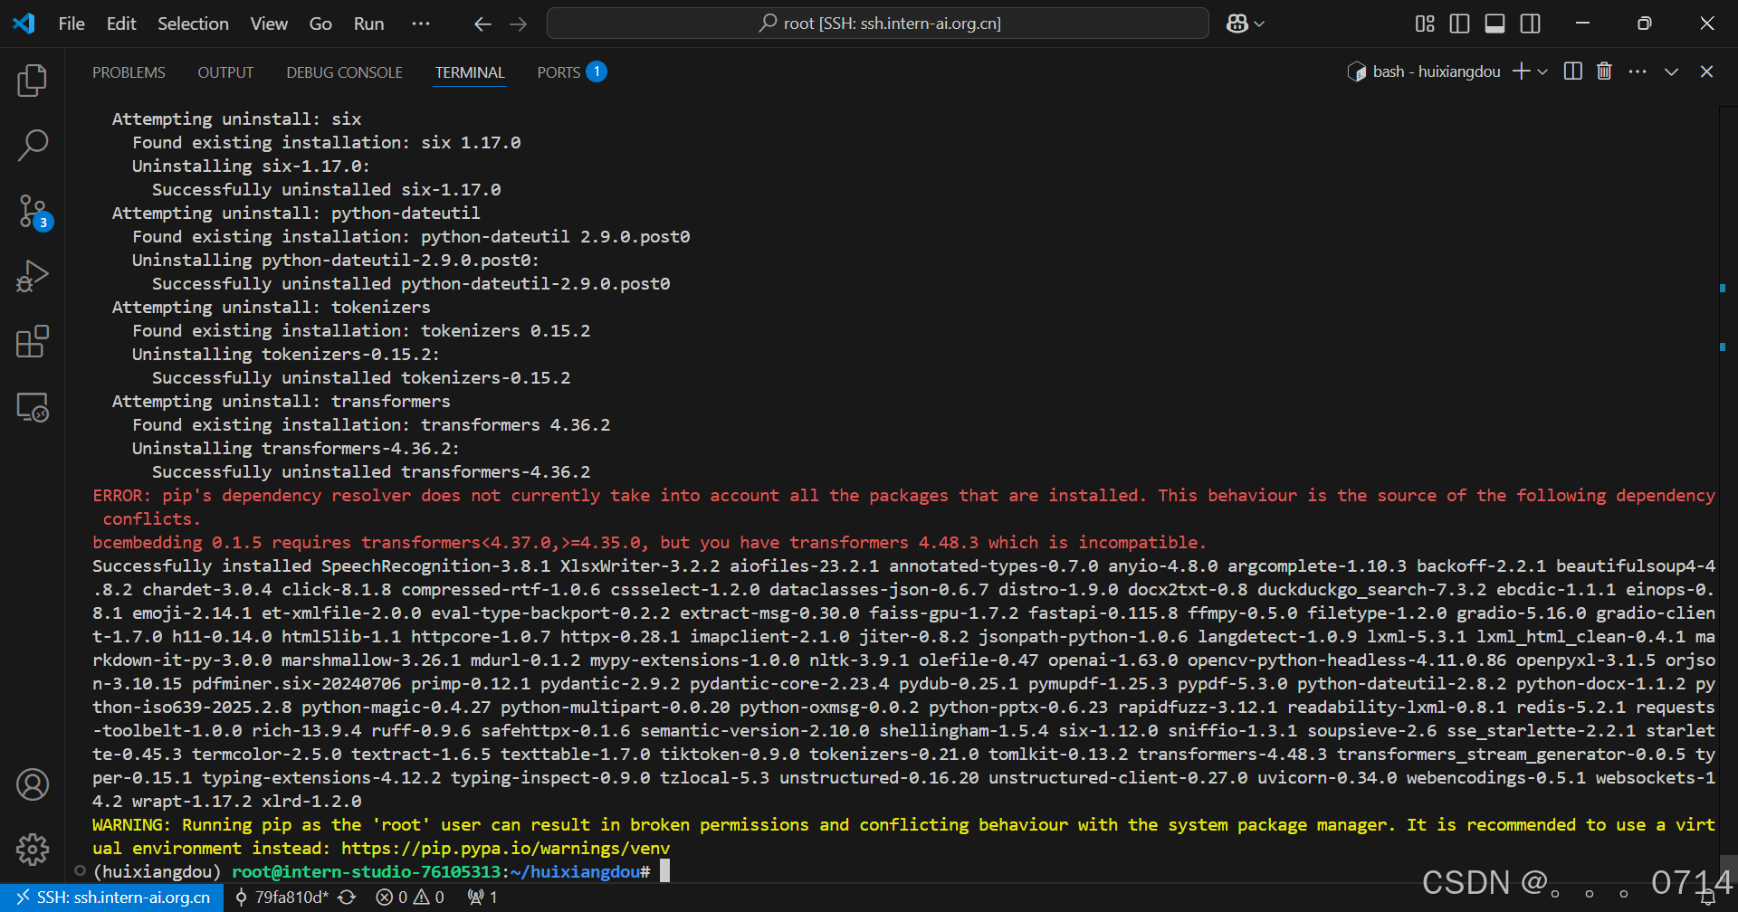The height and width of the screenshot is (912, 1738).
Task: Click 'Successfully uninstalled transformers-4.36.2' line
Action: [x=371, y=471]
